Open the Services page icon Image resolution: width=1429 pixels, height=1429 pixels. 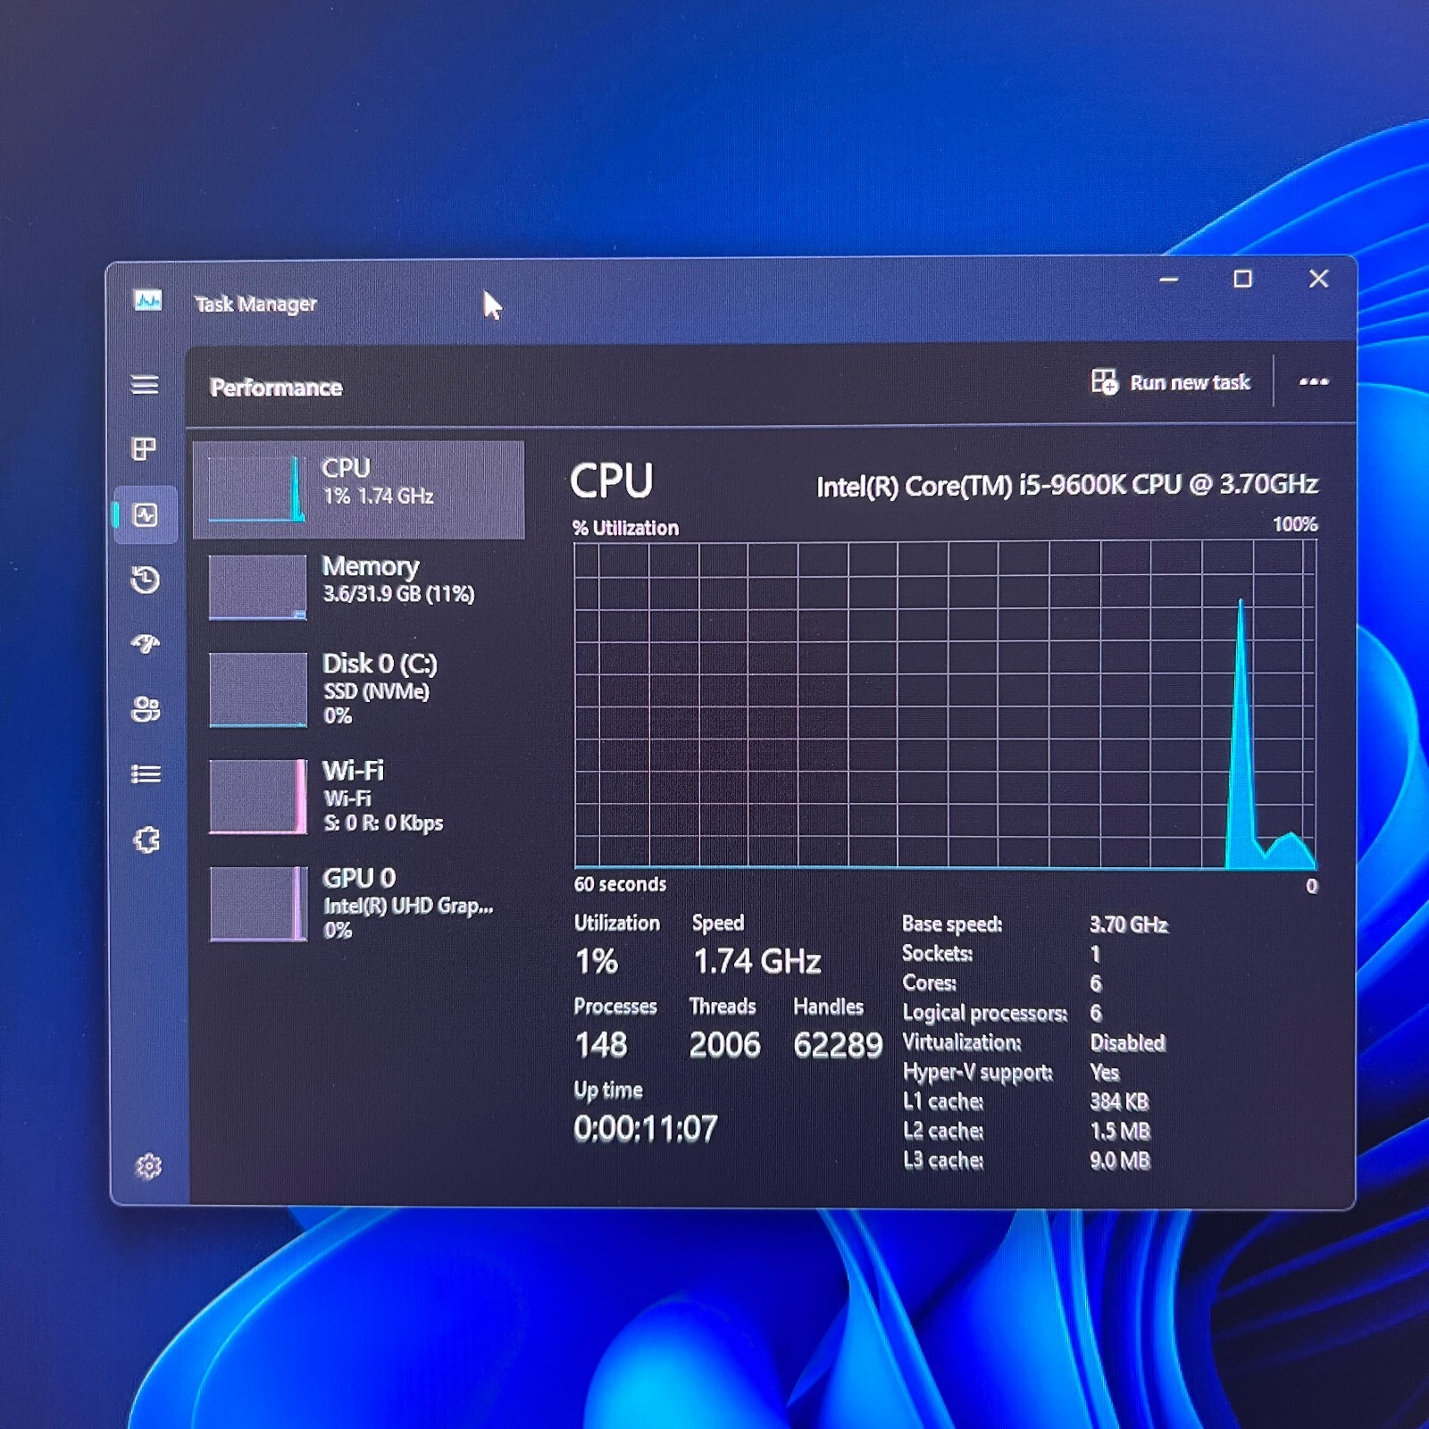146,840
